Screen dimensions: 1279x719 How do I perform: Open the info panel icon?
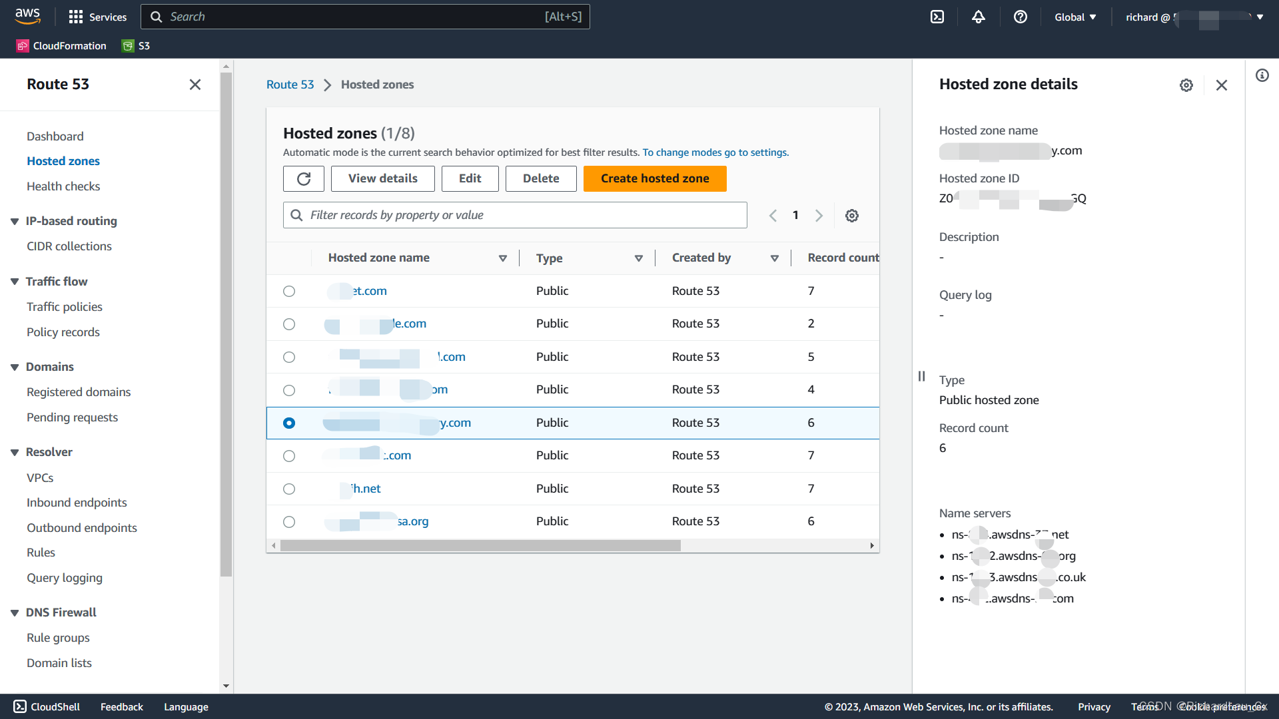tap(1262, 75)
